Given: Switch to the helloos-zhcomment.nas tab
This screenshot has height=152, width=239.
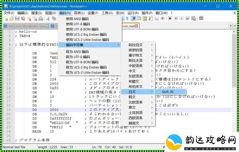Looking at the screenshot, I should (x=26, y=26).
